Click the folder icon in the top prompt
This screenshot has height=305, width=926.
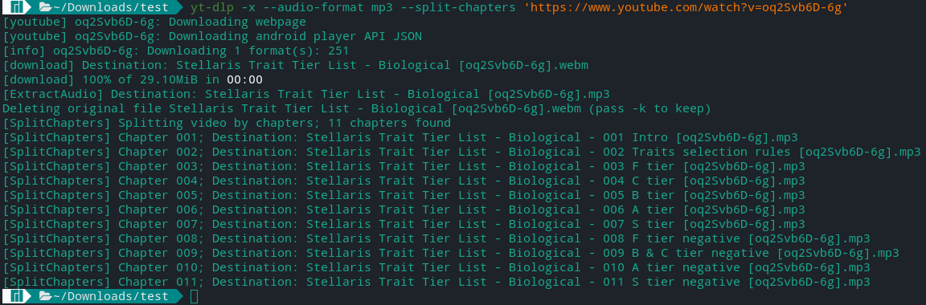pos(45,8)
